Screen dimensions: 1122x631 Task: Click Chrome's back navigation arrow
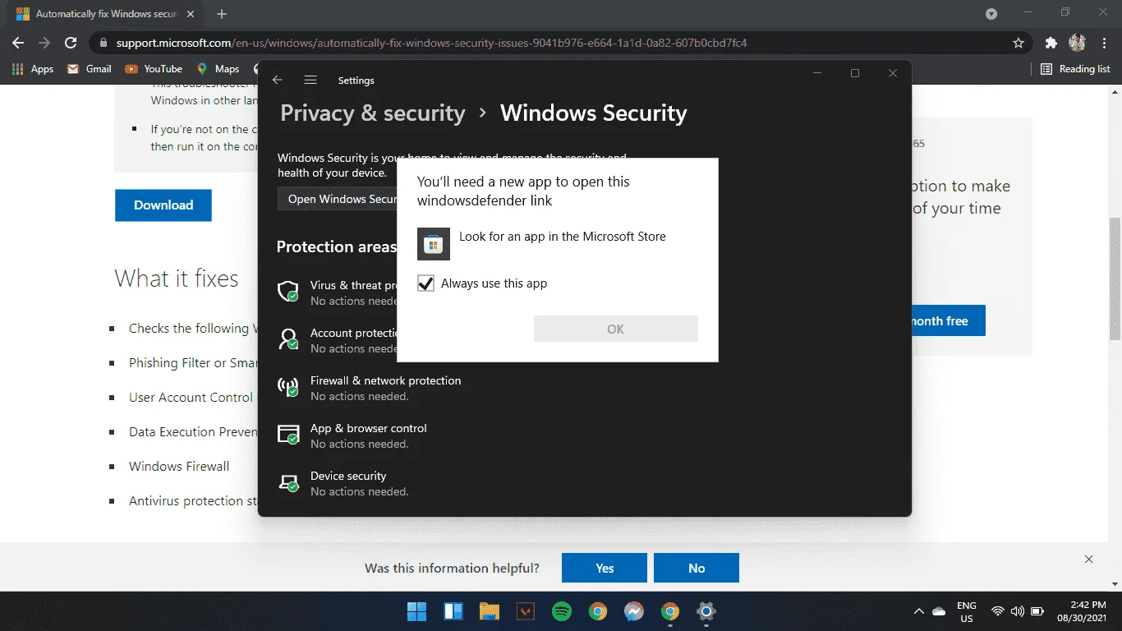click(18, 43)
